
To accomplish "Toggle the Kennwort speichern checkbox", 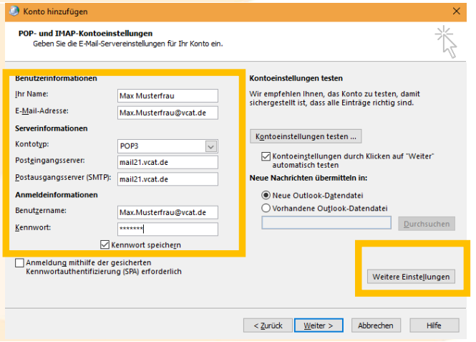I will 107,245.
